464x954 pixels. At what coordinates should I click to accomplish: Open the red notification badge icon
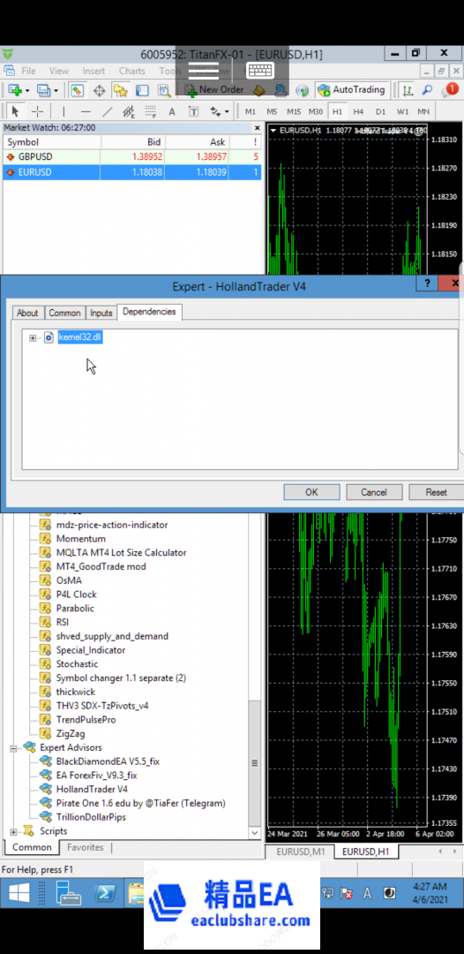coord(450,90)
